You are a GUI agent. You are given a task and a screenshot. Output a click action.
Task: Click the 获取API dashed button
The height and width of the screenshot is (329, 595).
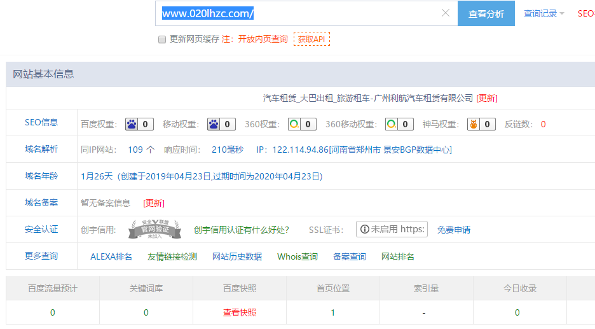pyautogui.click(x=311, y=39)
